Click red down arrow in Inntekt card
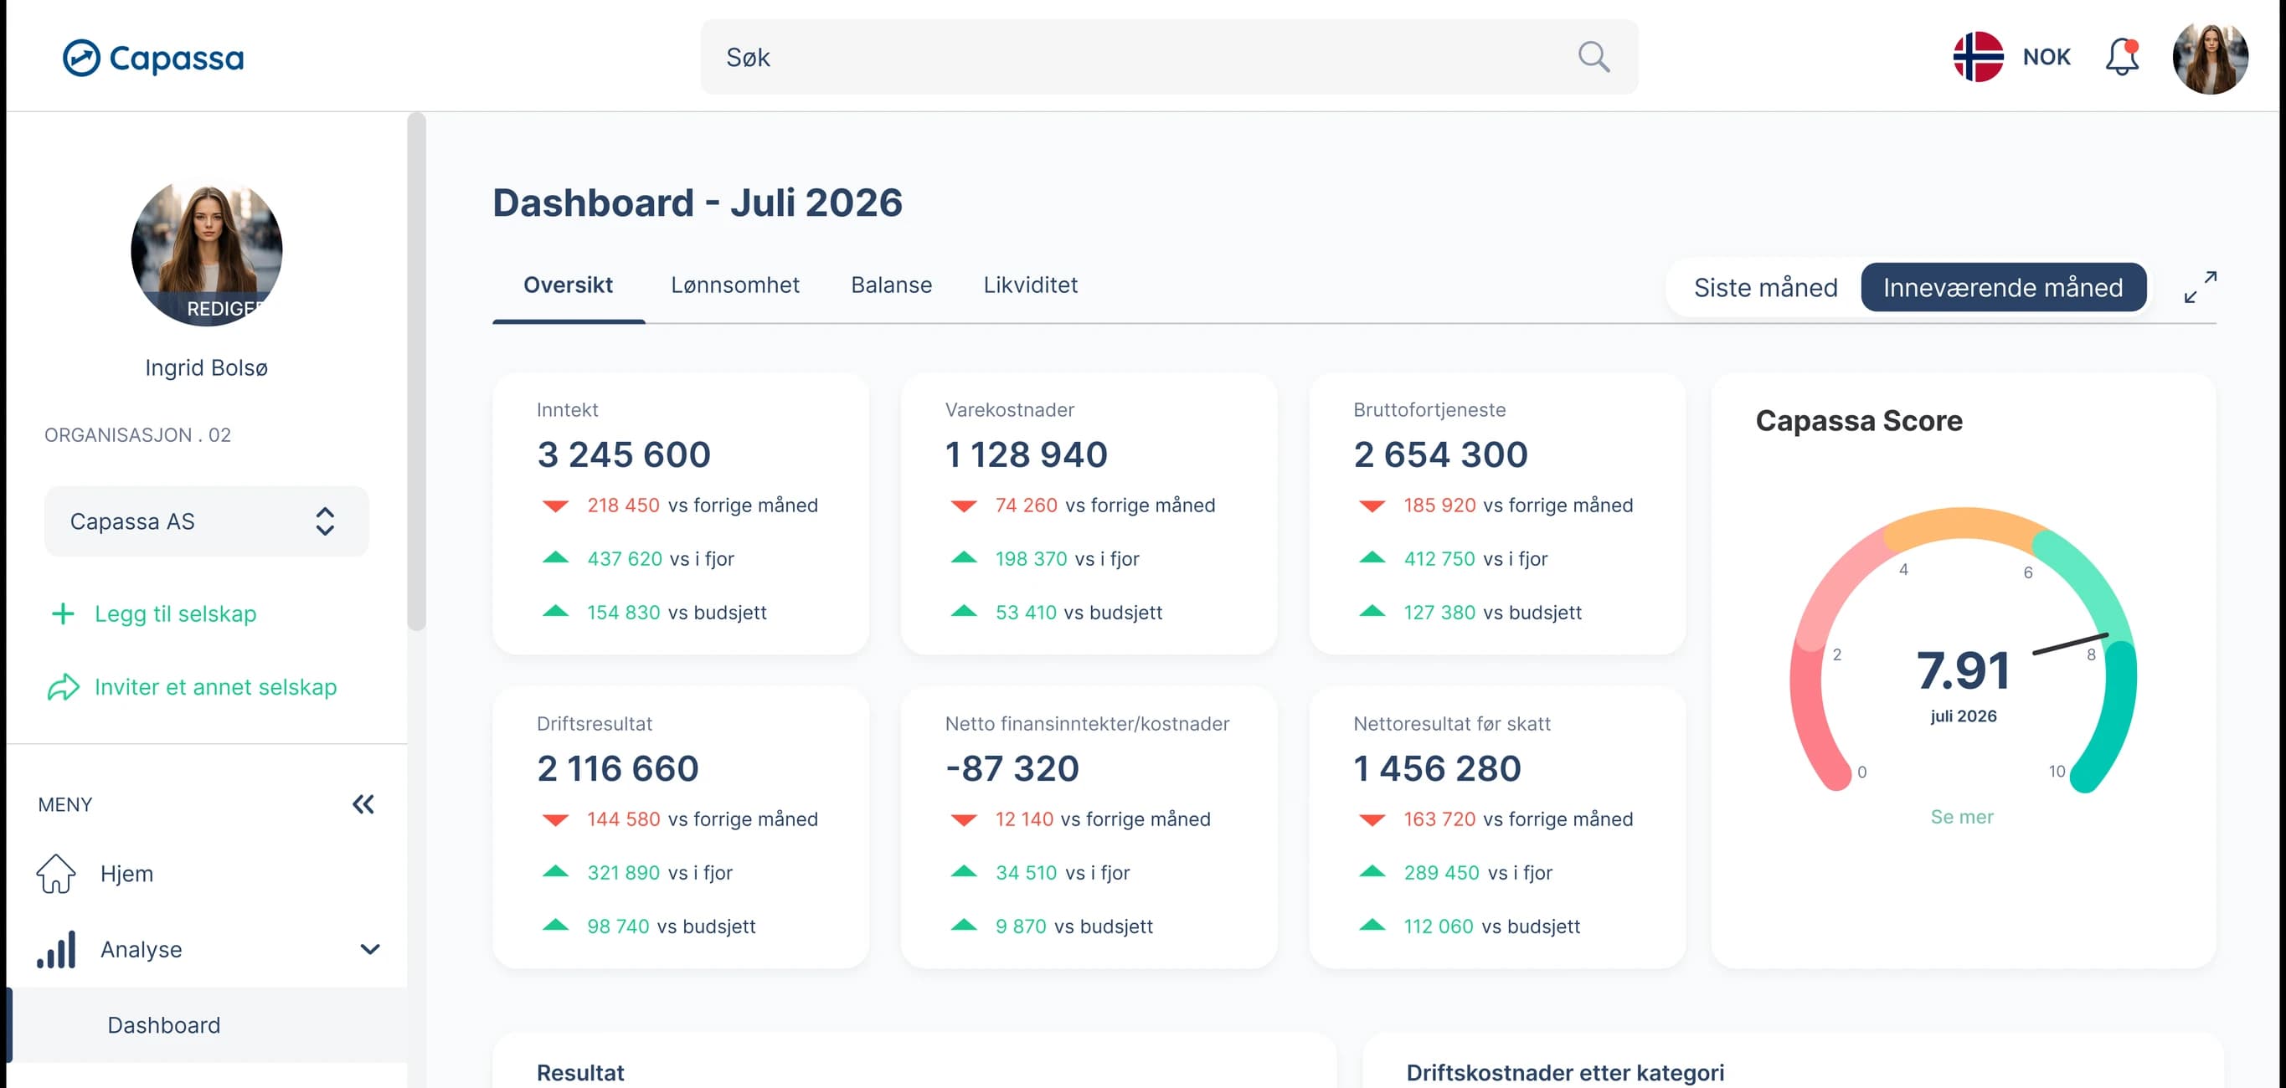The width and height of the screenshot is (2286, 1088). (x=555, y=506)
